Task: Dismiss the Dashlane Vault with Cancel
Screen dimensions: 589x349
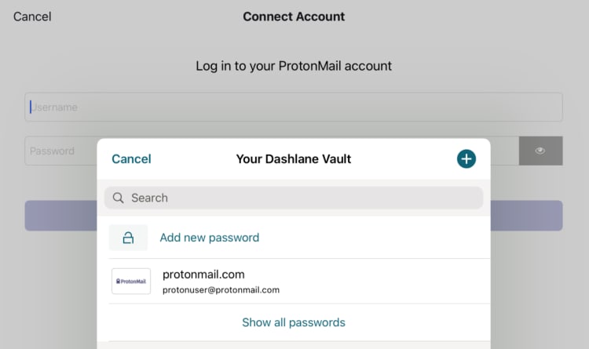Action: tap(131, 159)
